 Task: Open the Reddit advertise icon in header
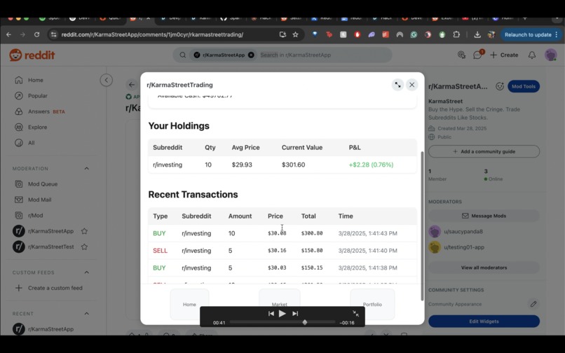pos(461,55)
